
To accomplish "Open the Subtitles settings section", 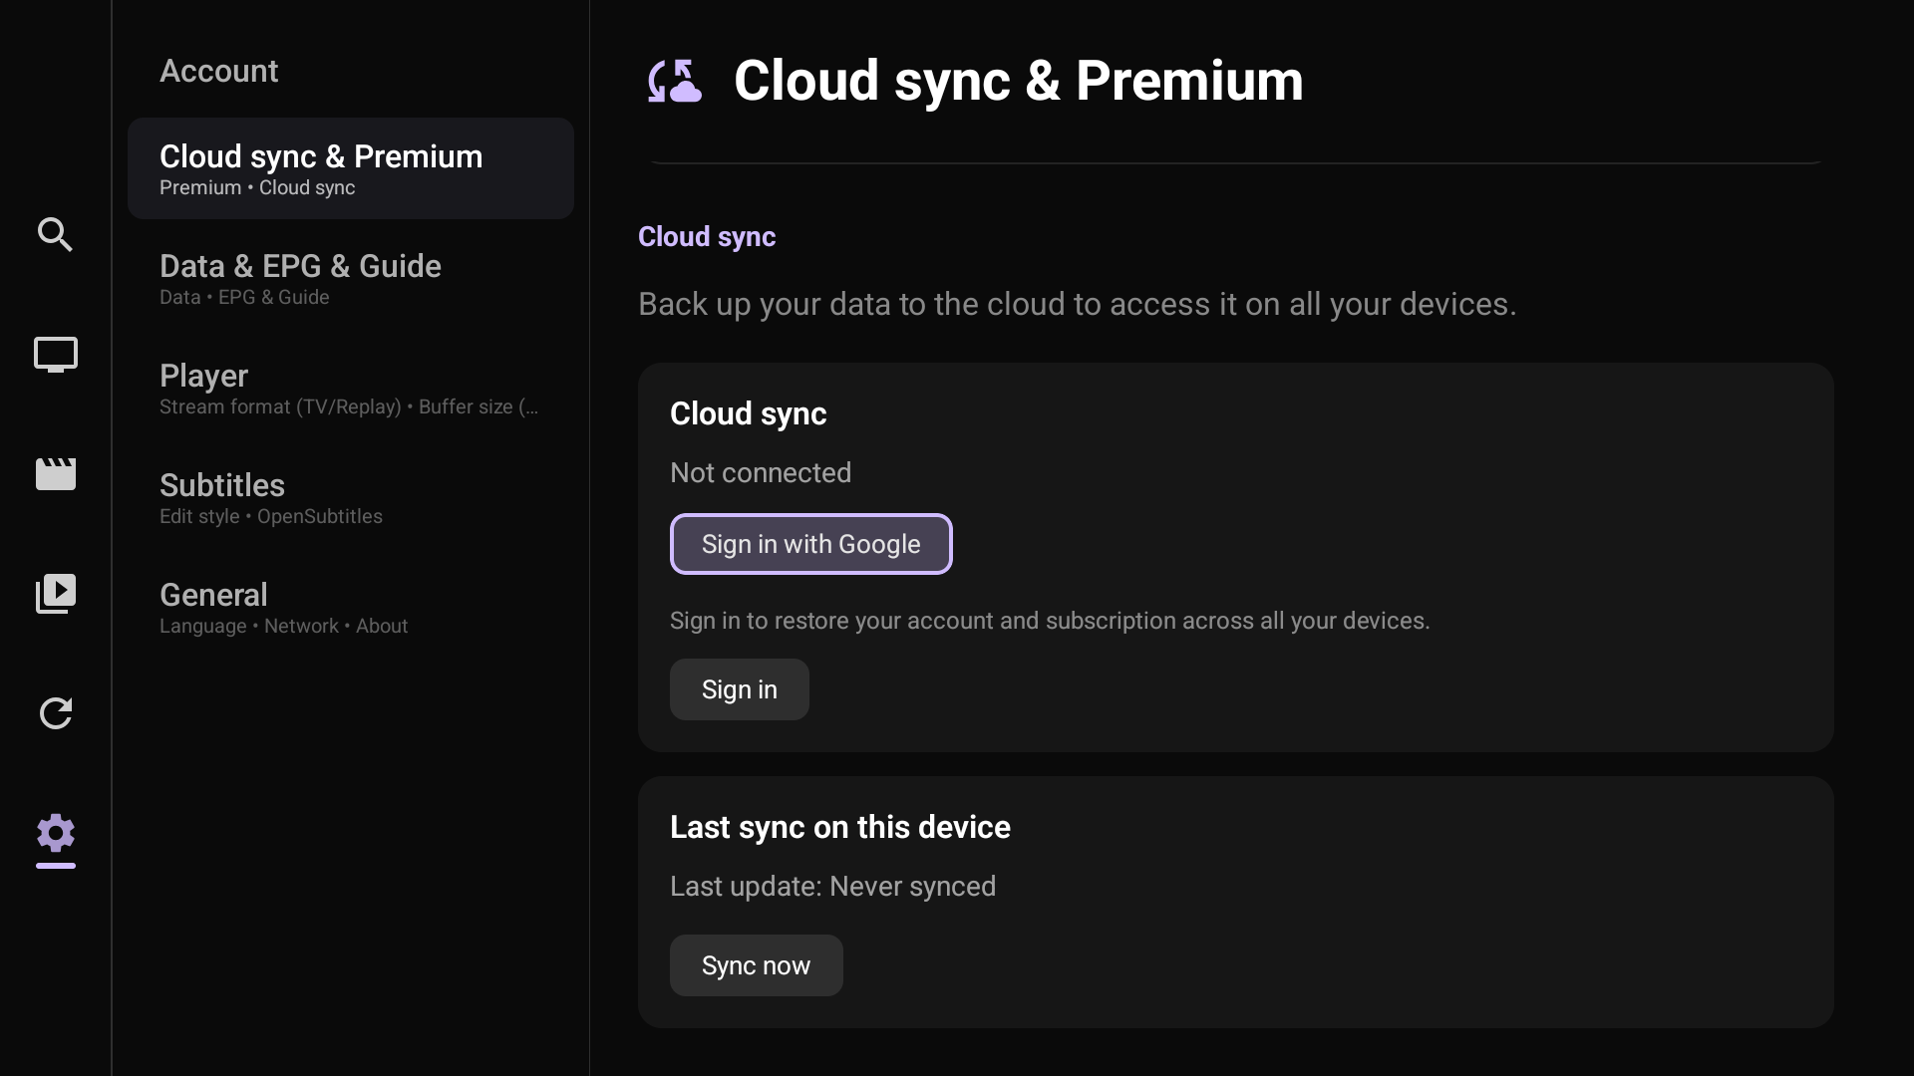I will tap(349, 497).
